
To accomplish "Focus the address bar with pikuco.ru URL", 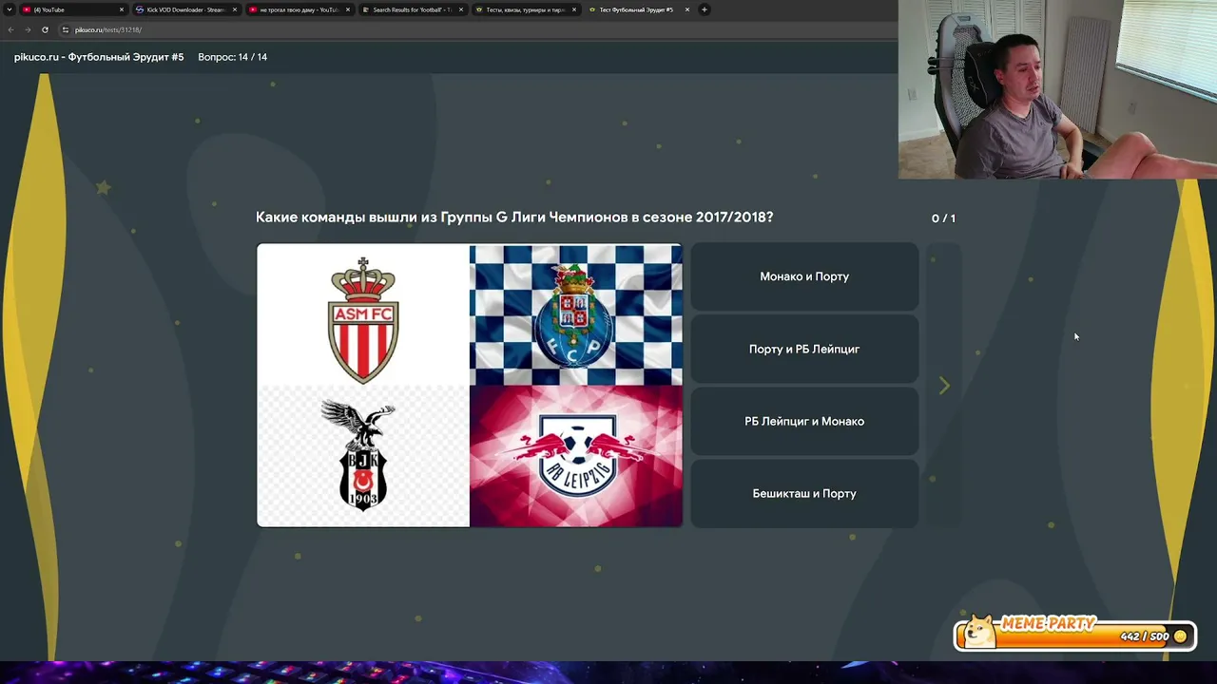I will (475, 29).
